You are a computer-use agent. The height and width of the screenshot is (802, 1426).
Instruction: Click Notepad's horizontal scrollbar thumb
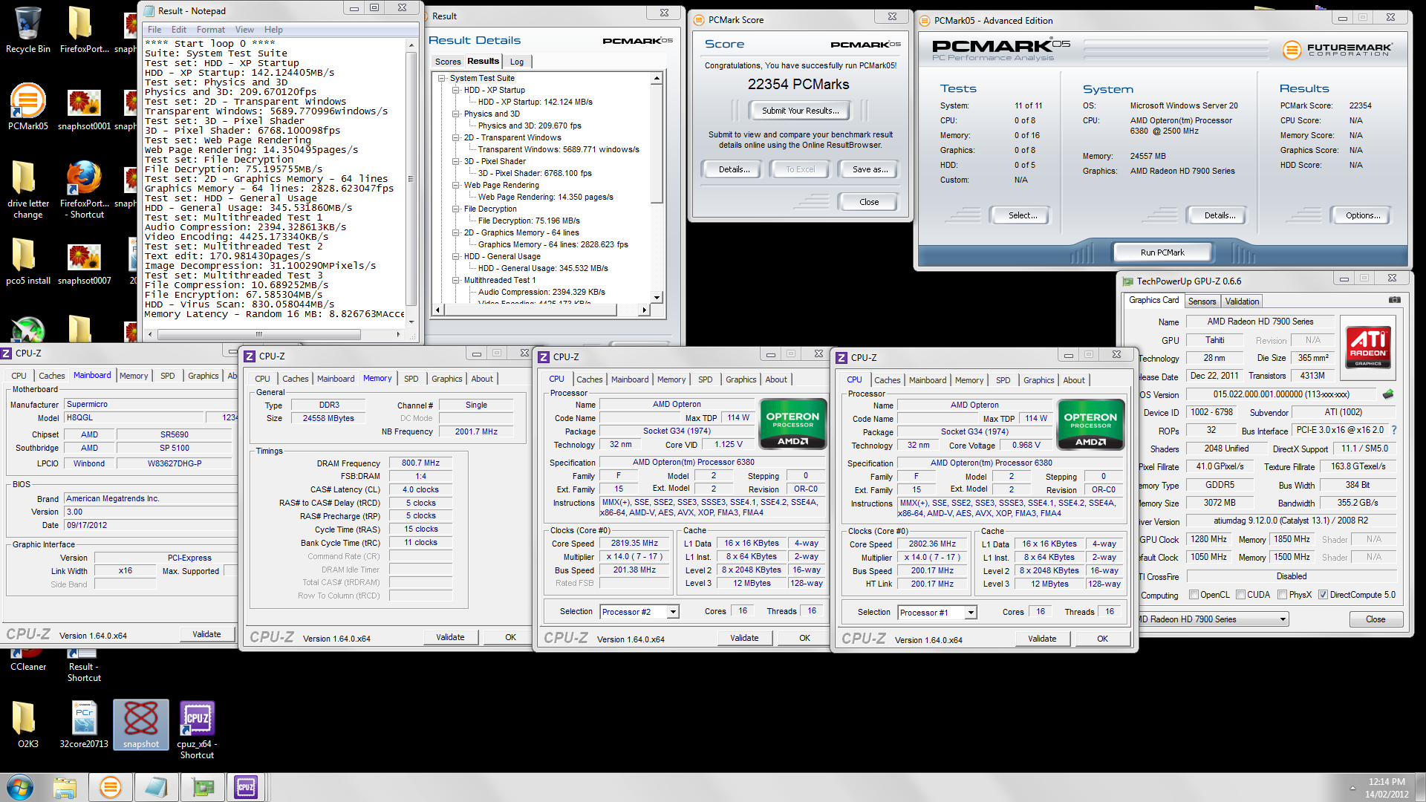pos(258,334)
